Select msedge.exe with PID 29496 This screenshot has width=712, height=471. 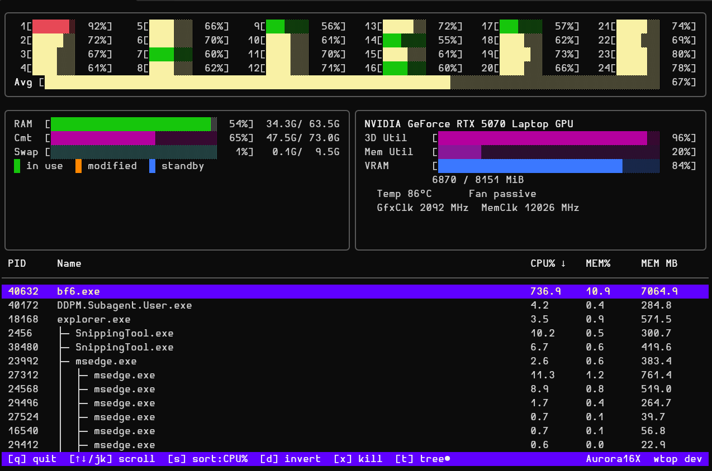click(355, 403)
